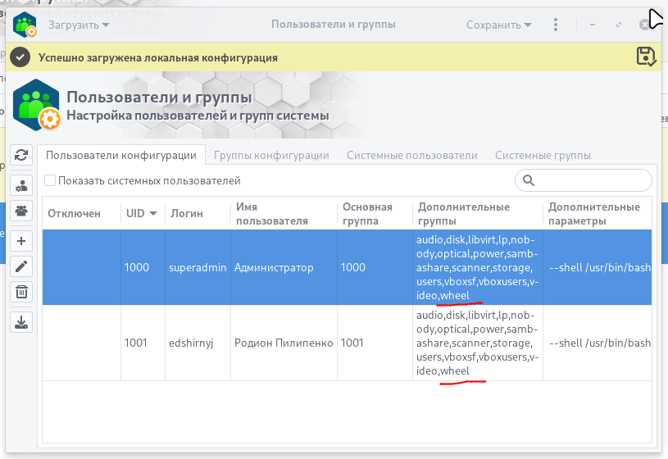Click the 'Отключен' column header
This screenshot has width=668, height=459.
75,213
